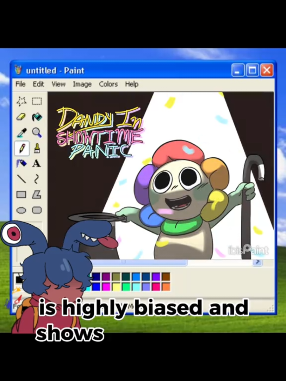
Task: Select the rectangular Select tool
Action: click(x=37, y=101)
